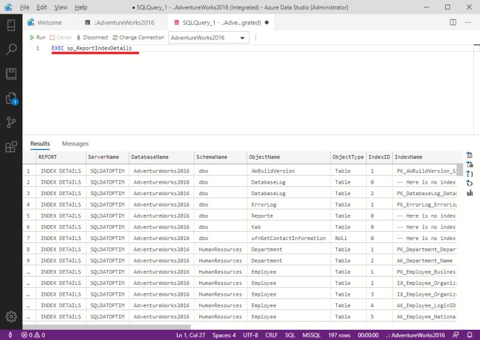Select the AK_Department_Name index cell
This screenshot has height=340, width=480.
[425, 261]
